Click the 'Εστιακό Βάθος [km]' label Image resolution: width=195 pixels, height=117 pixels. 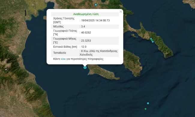click(65, 47)
